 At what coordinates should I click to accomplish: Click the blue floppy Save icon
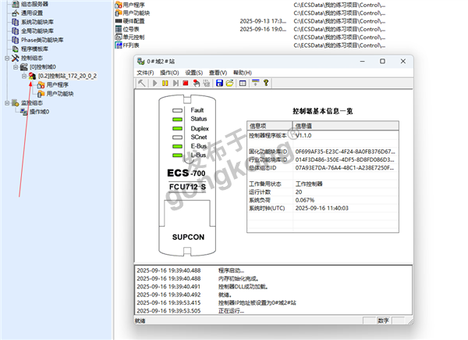219,83
